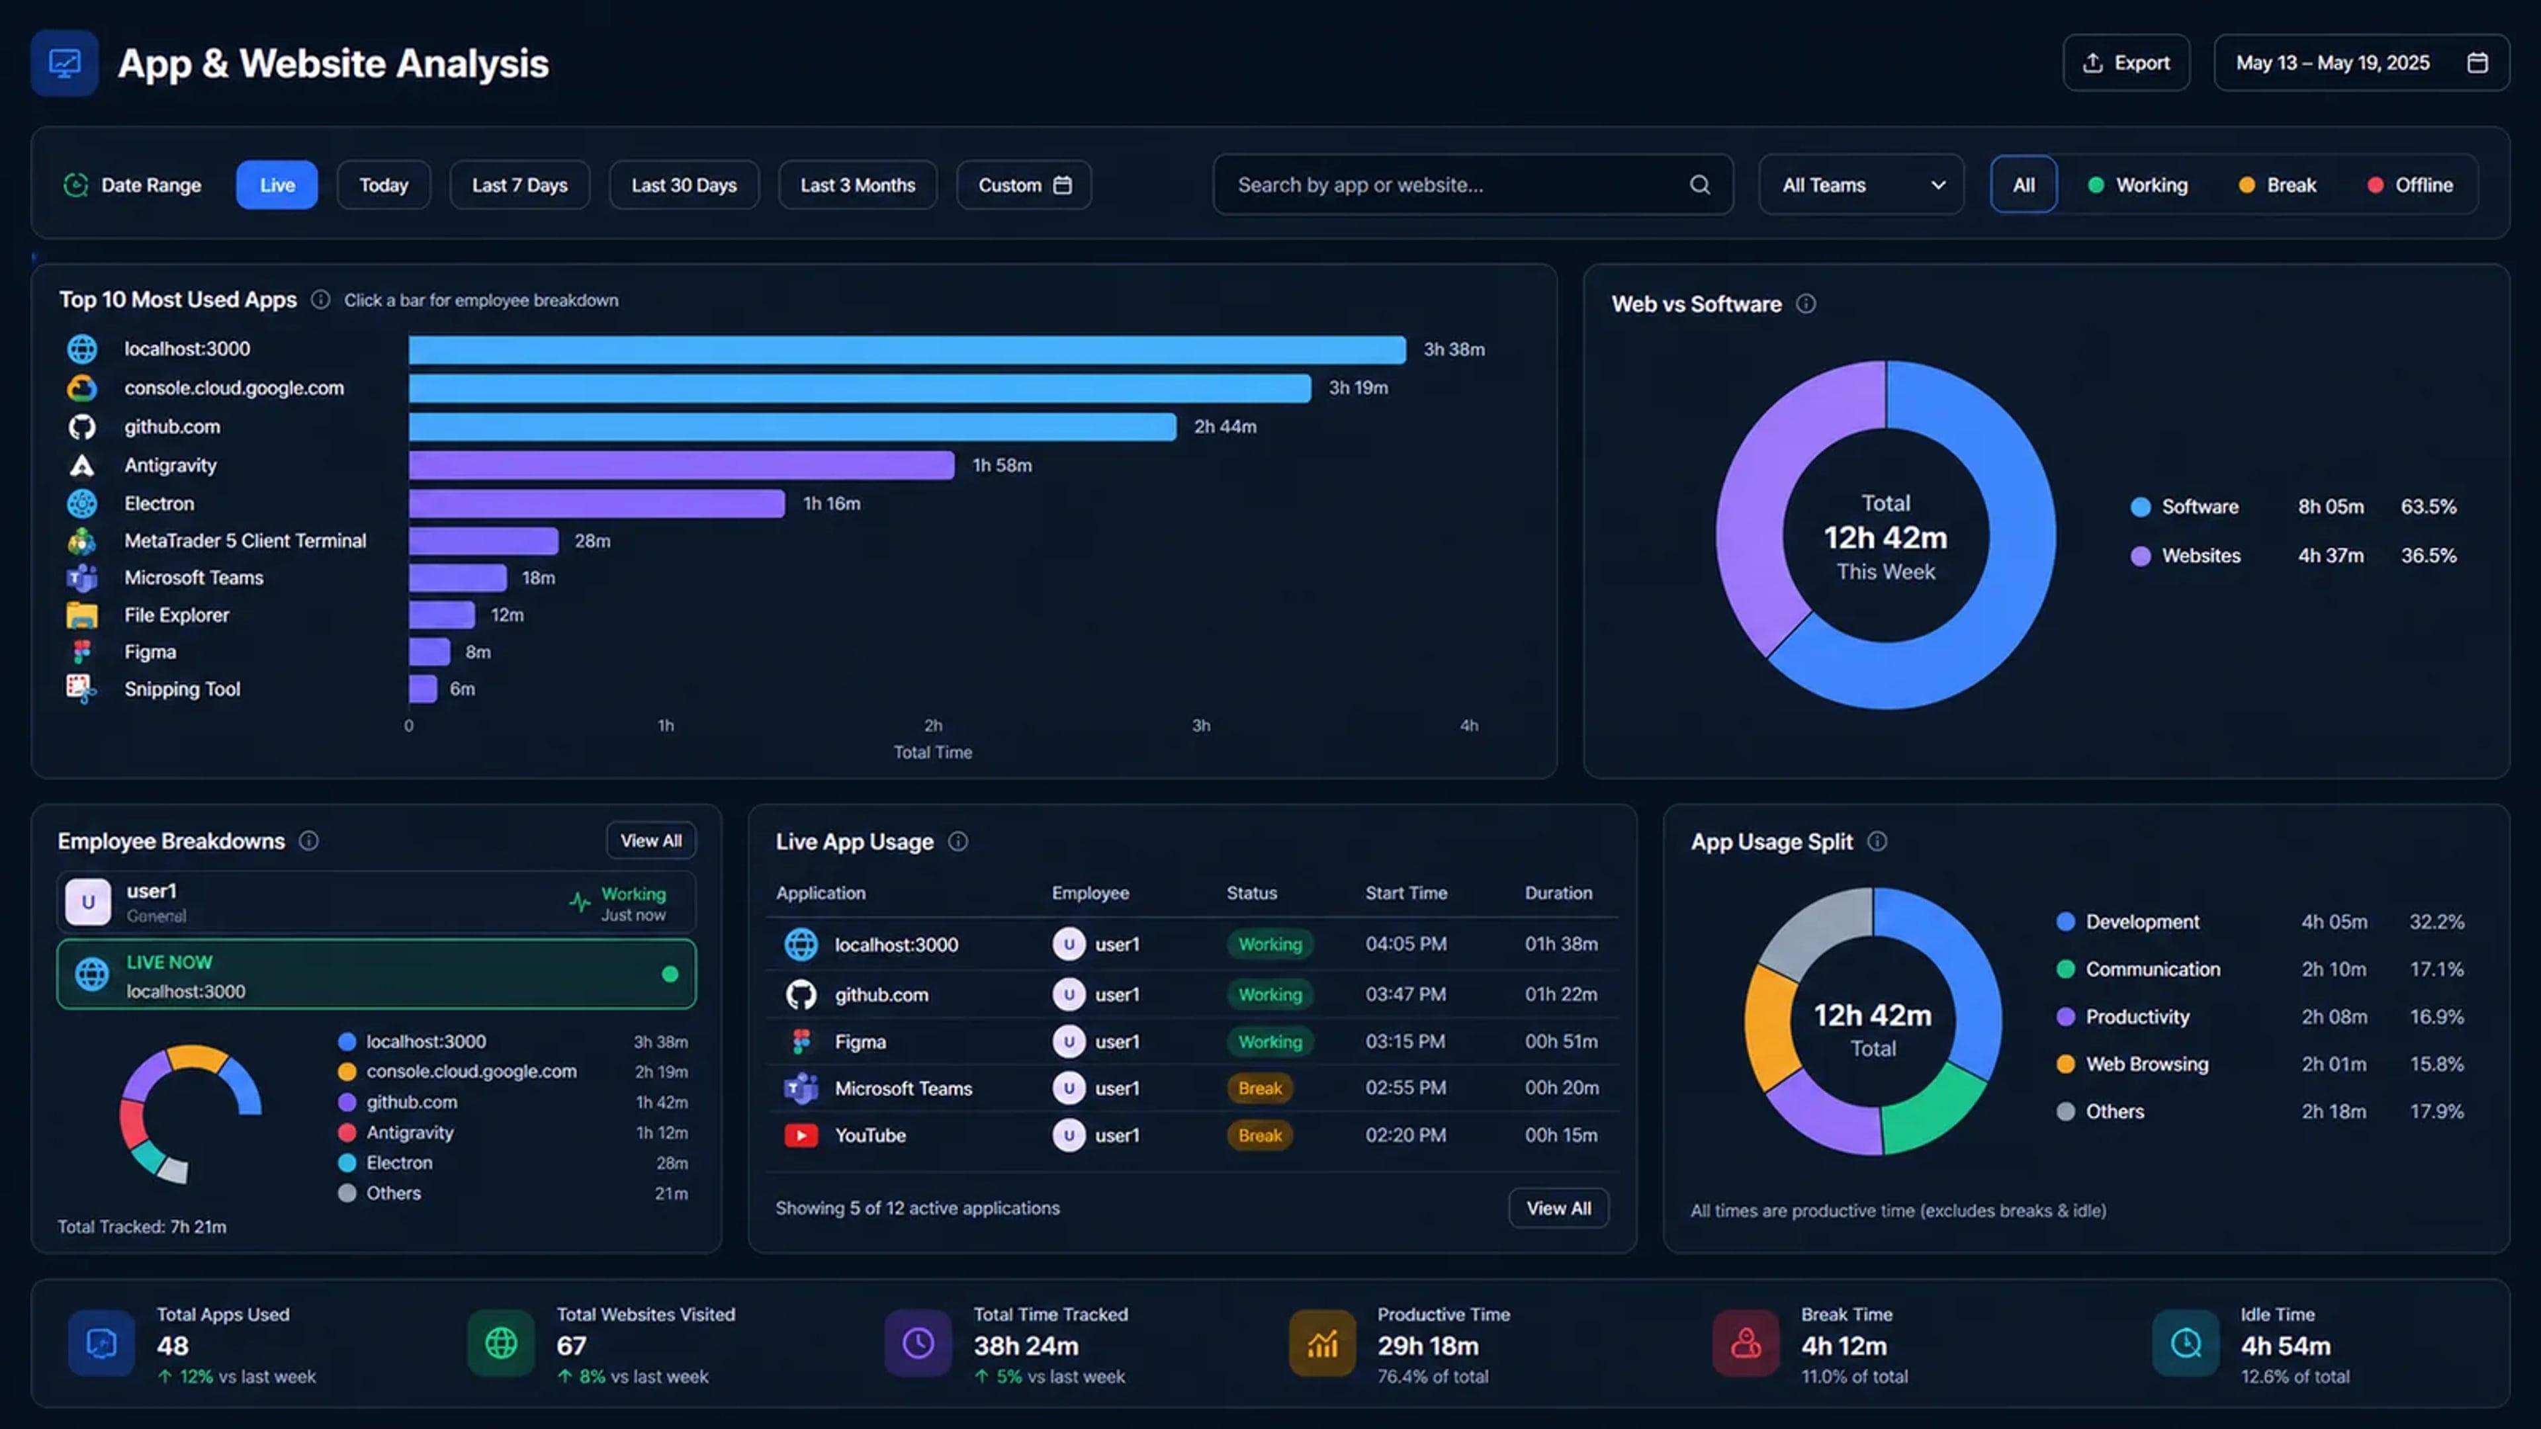Image resolution: width=2541 pixels, height=1429 pixels.
Task: Filter by Break status
Action: (x=2276, y=185)
